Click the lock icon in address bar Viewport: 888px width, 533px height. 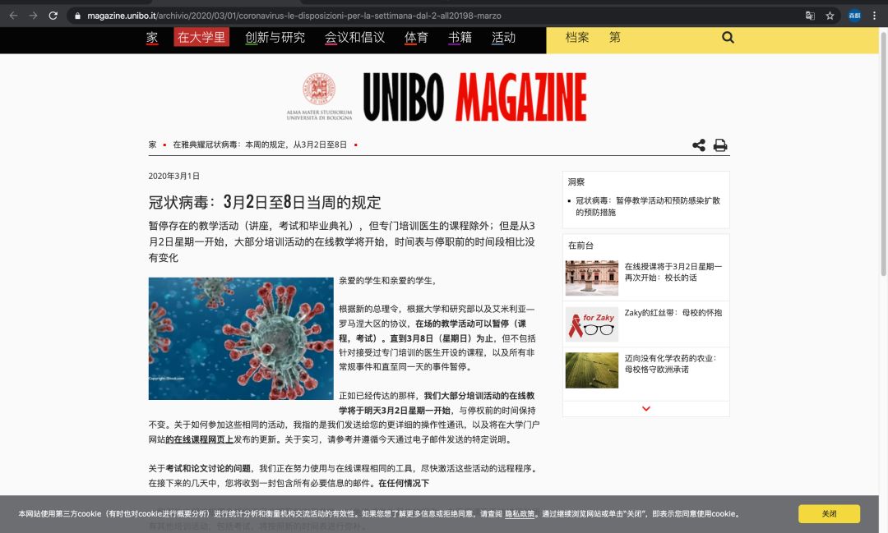point(77,16)
